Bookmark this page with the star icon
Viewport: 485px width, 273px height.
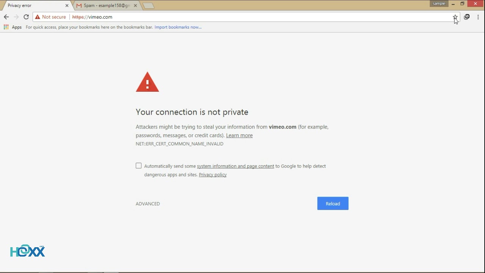(x=455, y=17)
